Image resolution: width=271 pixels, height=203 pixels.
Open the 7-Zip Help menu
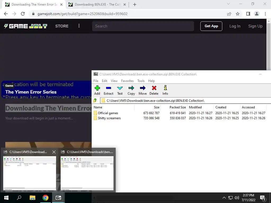click(x=151, y=81)
